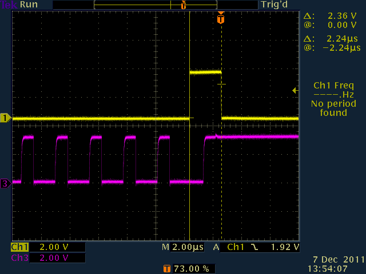This screenshot has height=274, width=366.
Task: Click the trigger level arrow at right edge
Action: (x=296, y=90)
